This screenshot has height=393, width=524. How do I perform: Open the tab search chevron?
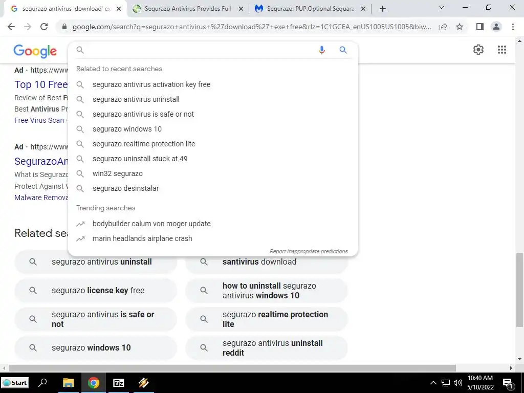point(442,7)
